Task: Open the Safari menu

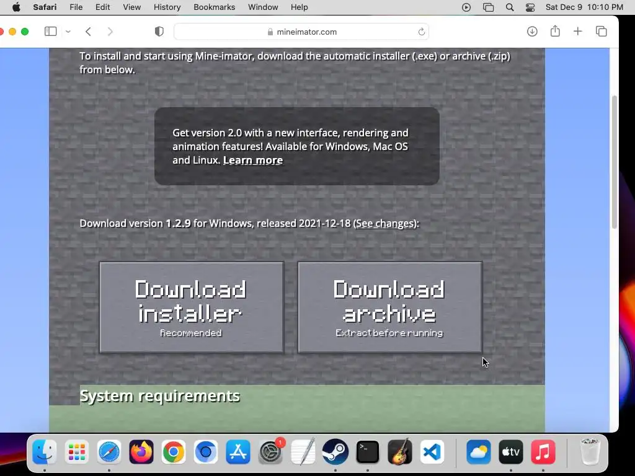Action: coord(45,7)
